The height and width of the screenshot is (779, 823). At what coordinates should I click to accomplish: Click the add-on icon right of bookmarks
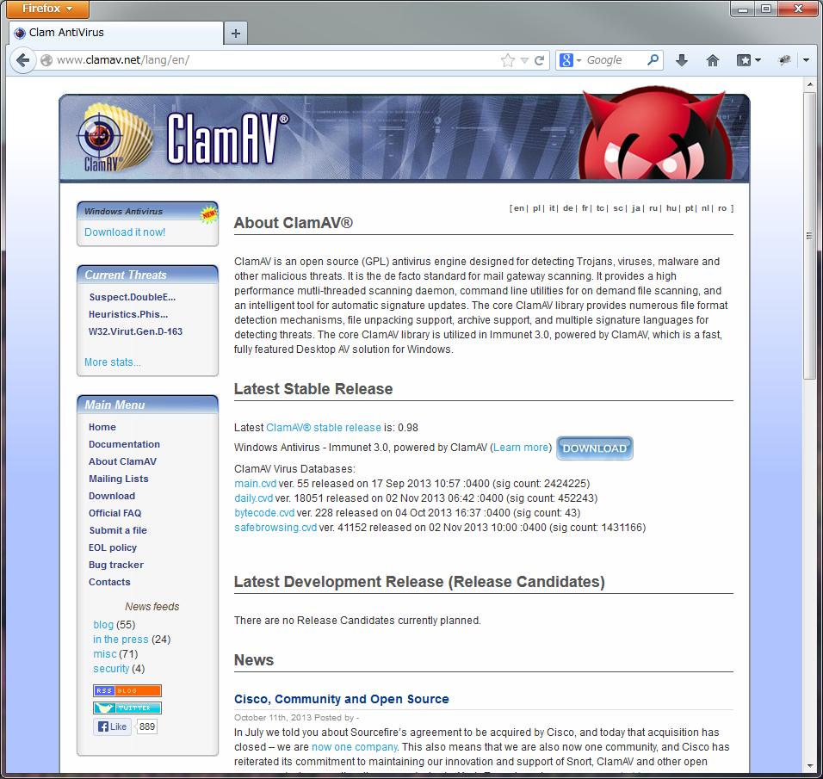click(x=784, y=60)
